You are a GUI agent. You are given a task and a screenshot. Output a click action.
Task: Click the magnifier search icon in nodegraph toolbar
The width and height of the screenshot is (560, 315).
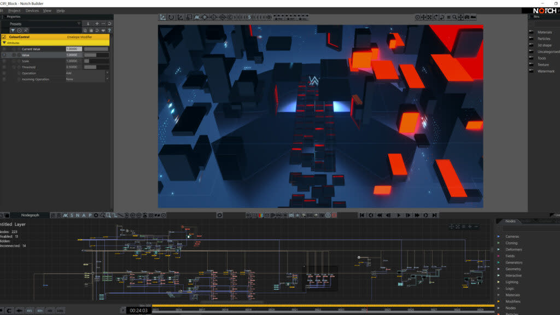103,215
